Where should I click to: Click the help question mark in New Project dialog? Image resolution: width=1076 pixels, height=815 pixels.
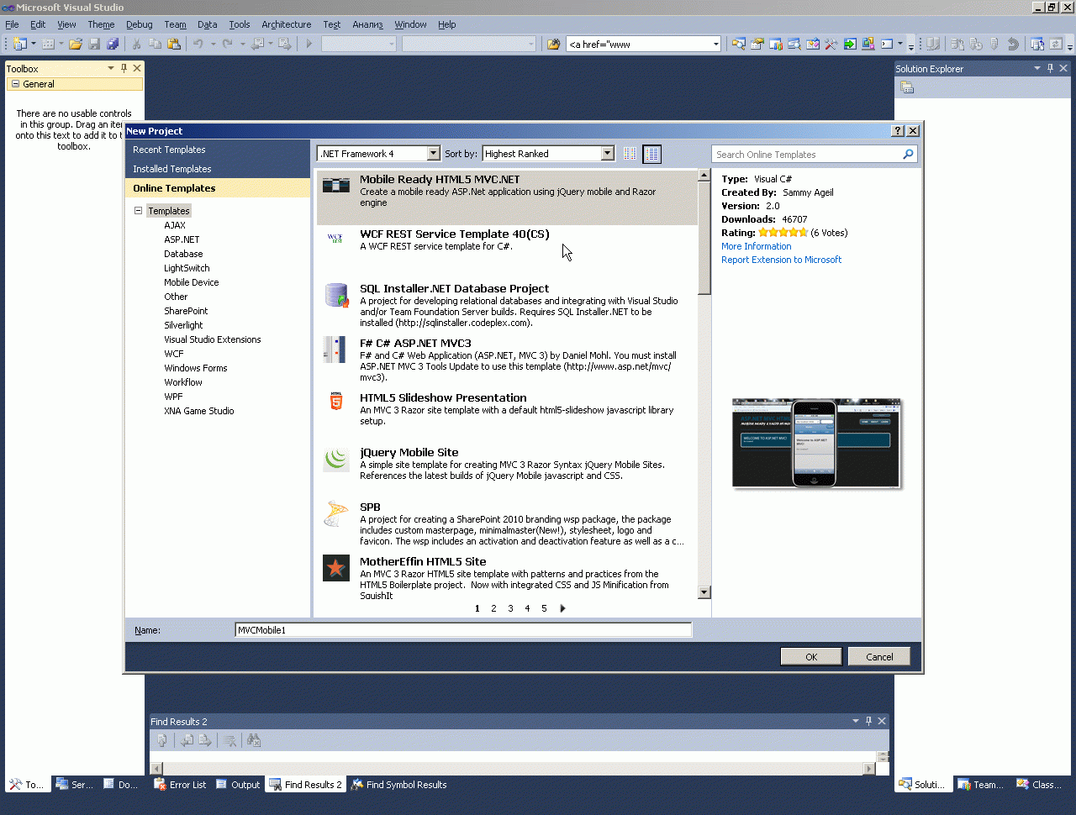pyautogui.click(x=898, y=131)
